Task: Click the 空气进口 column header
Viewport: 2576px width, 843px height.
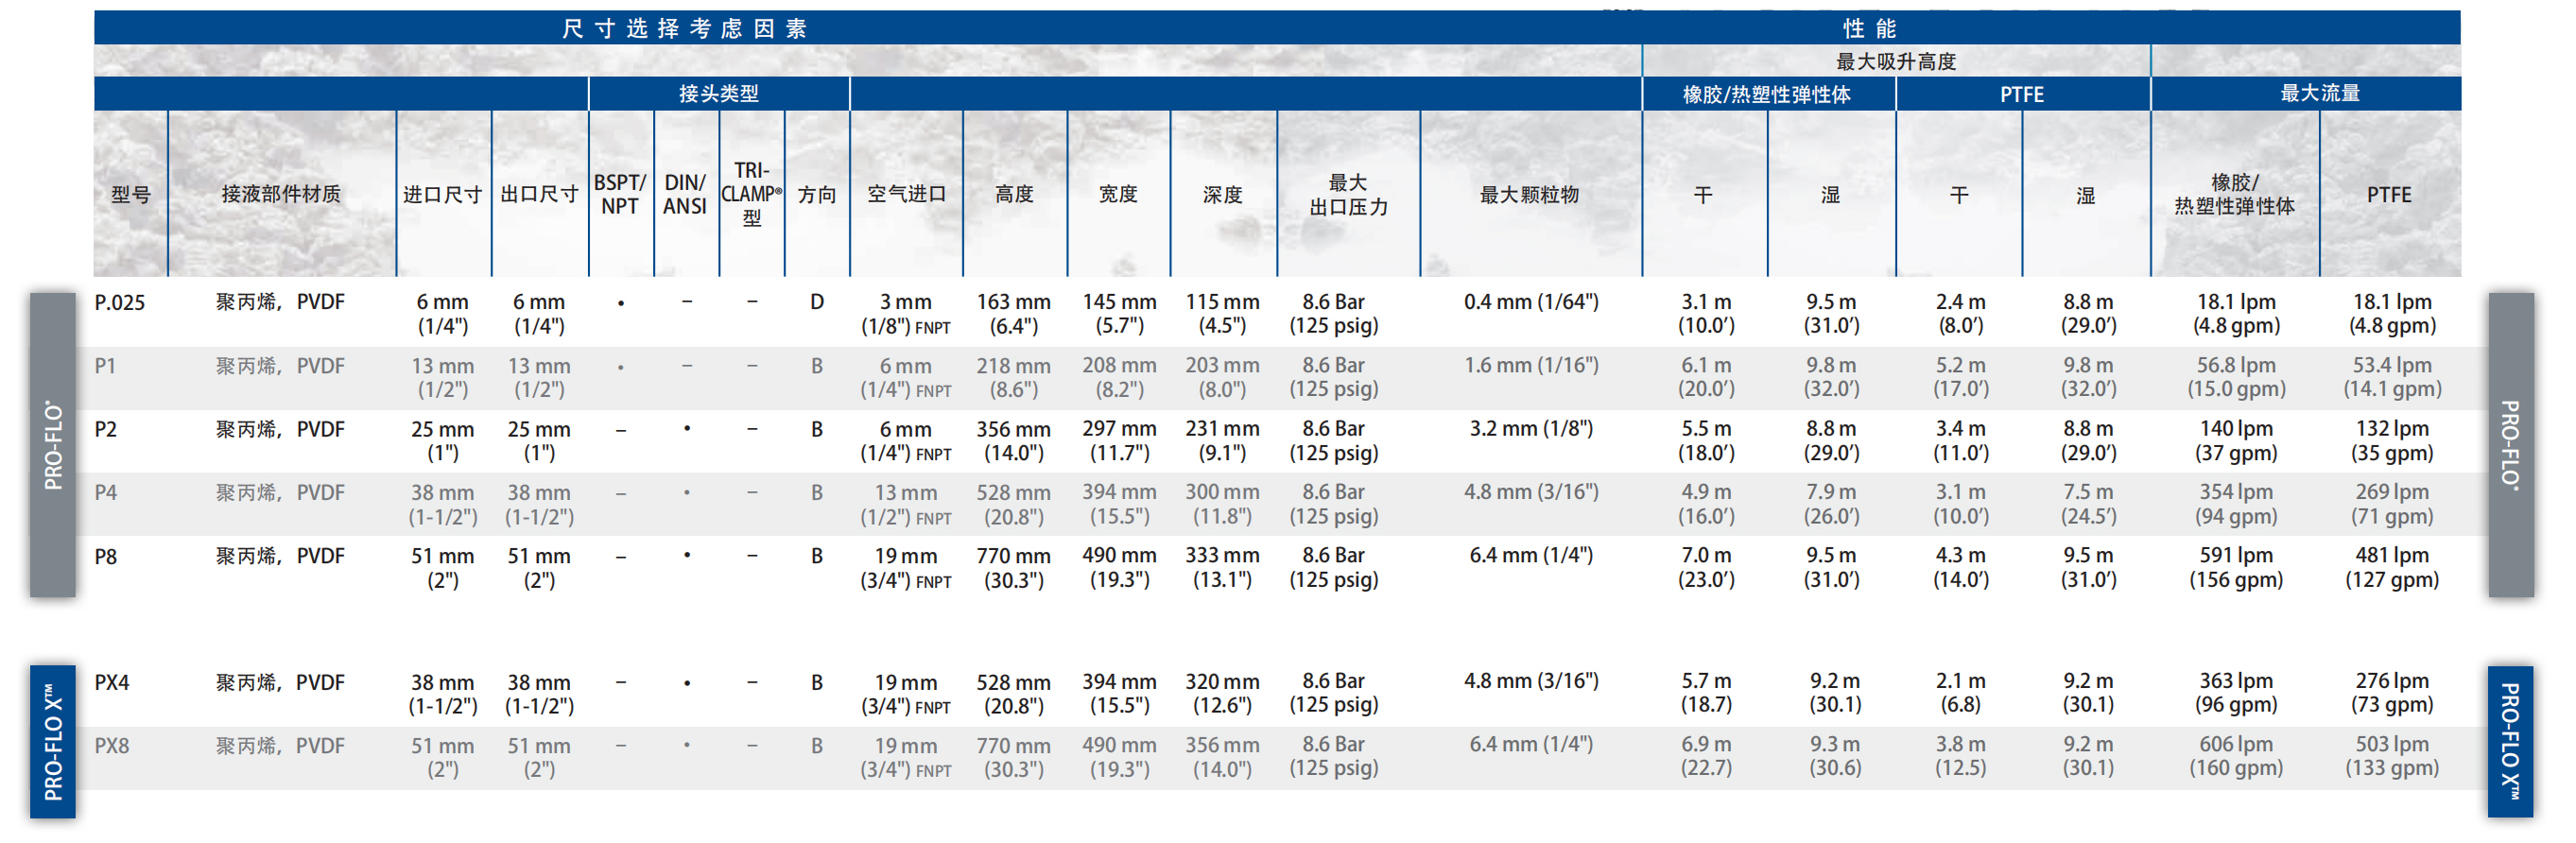Action: [x=906, y=194]
